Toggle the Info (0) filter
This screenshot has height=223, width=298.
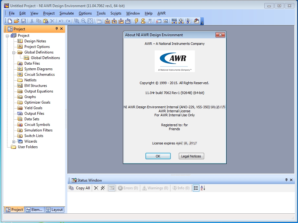(181, 188)
